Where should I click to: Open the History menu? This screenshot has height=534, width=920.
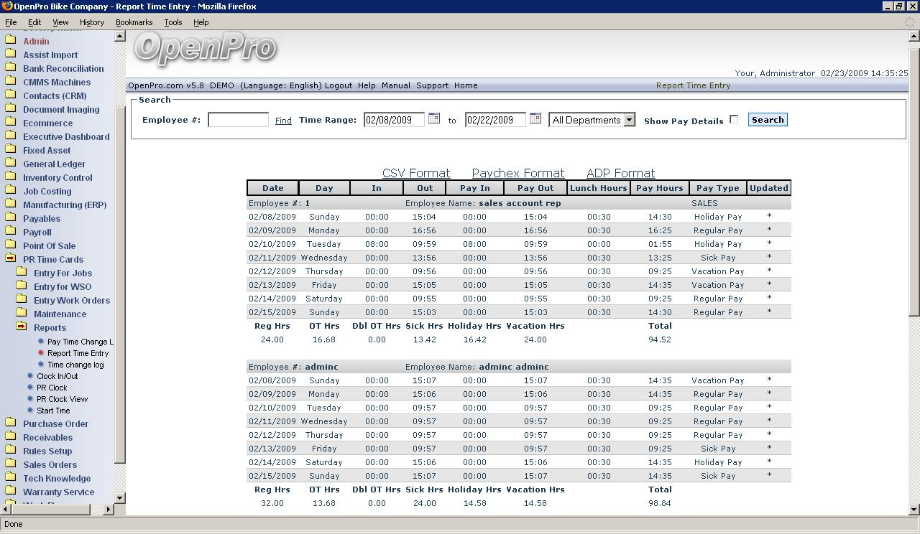tap(92, 22)
